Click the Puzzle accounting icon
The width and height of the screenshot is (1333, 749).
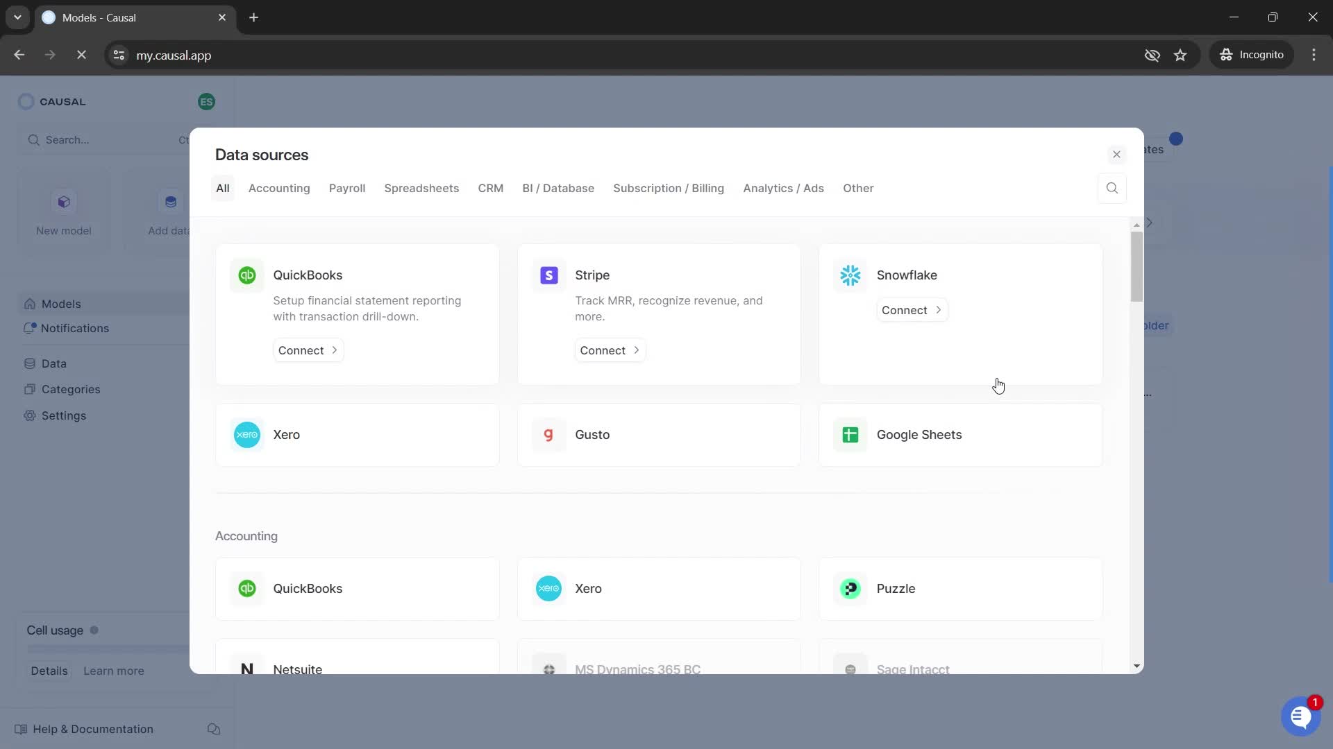[x=850, y=587]
